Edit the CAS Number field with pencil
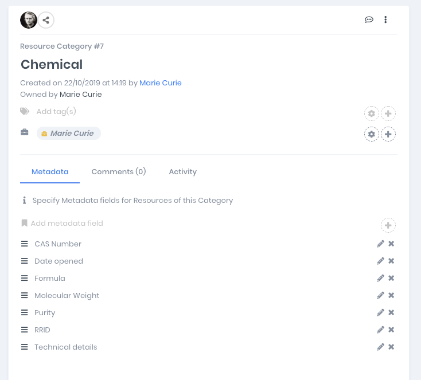The image size is (421, 380). tap(380, 244)
